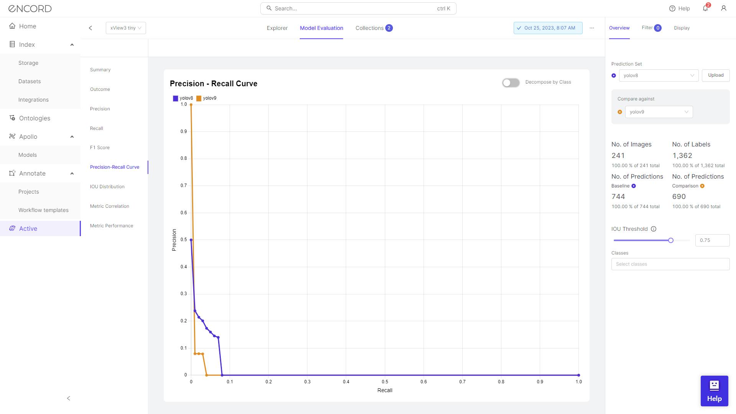
Task: Click the Apollo models icon
Action: [x=12, y=136]
